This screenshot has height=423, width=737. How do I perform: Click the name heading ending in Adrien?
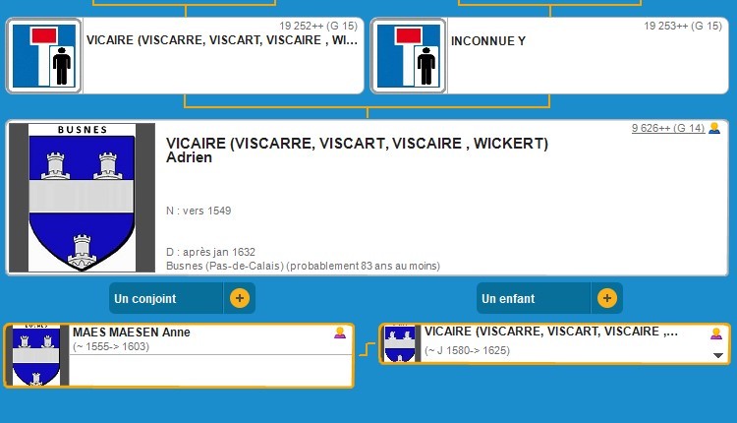point(357,151)
